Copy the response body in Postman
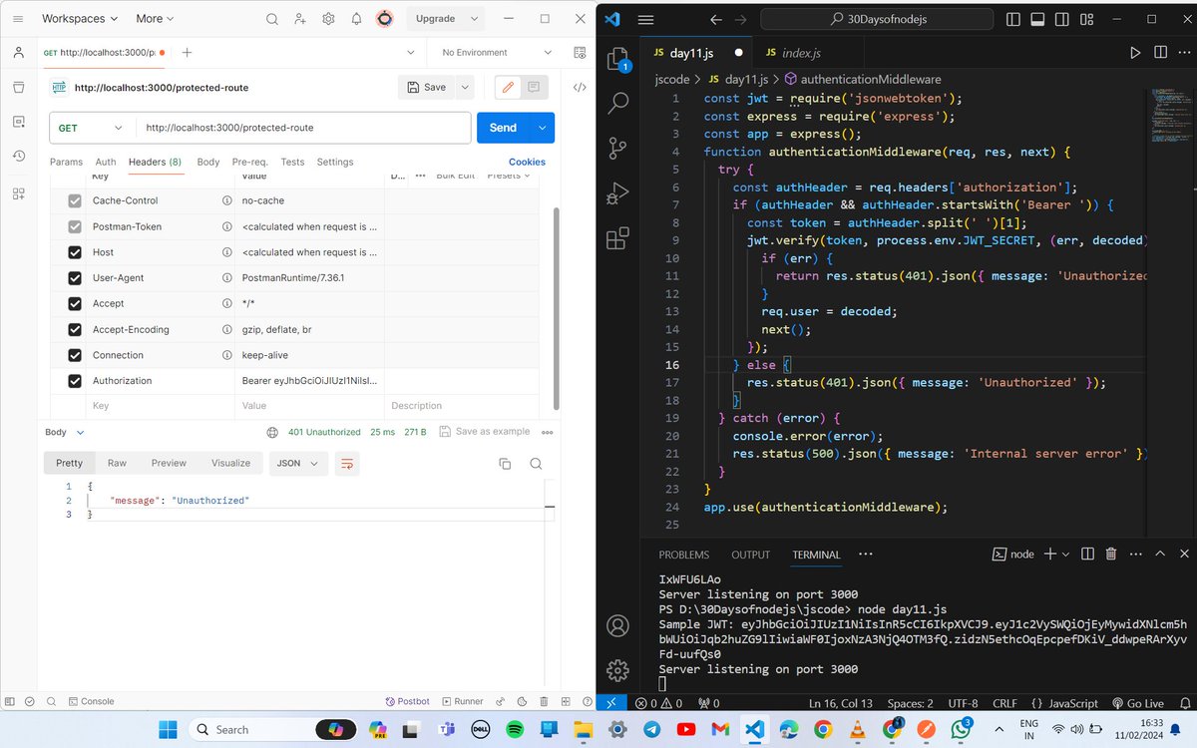The width and height of the screenshot is (1197, 748). click(x=505, y=462)
